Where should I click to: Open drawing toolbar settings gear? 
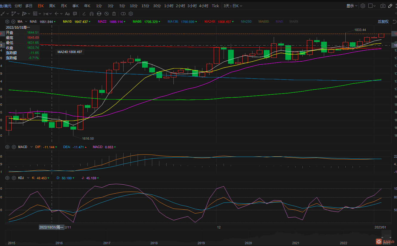tap(131, 14)
